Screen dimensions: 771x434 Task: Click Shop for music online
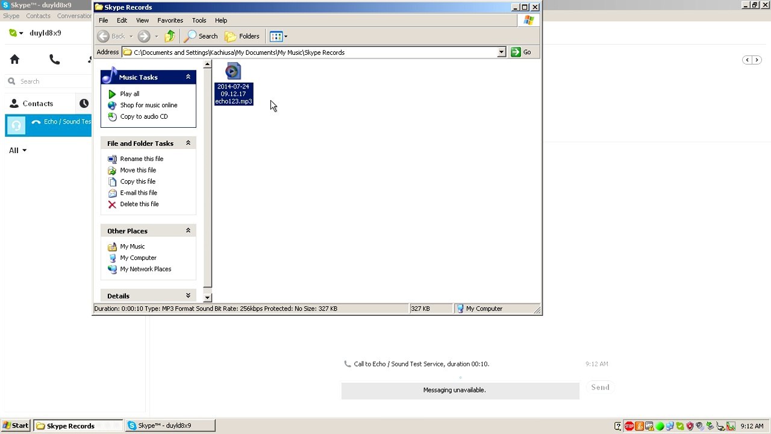tap(149, 105)
